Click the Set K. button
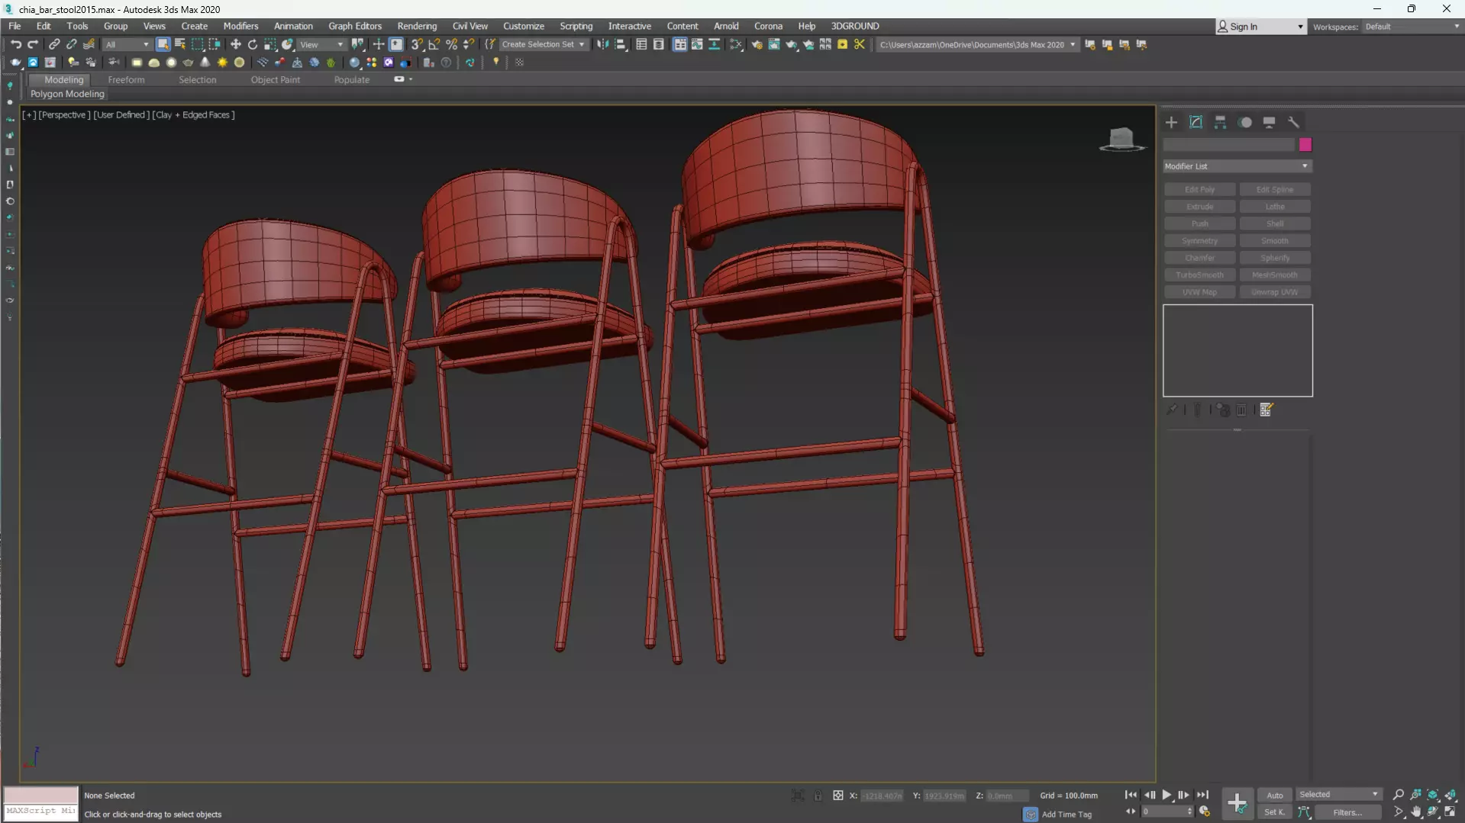The width and height of the screenshot is (1465, 823). 1274,812
